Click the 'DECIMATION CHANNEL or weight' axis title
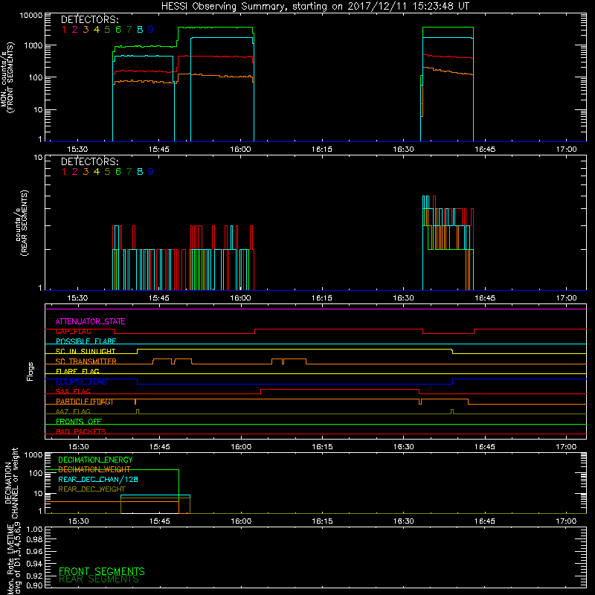Viewport: 595px width, 595px height. pos(11,483)
